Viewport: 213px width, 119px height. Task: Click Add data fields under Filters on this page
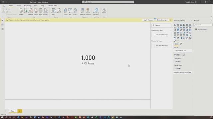coord(162,35)
